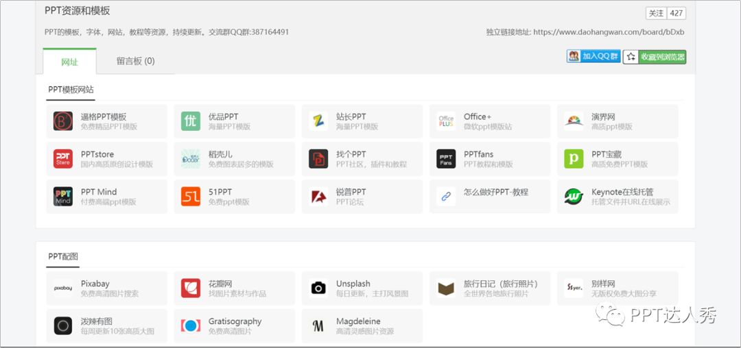
Task: Click the Office PLUS logo icon
Action: point(446,121)
